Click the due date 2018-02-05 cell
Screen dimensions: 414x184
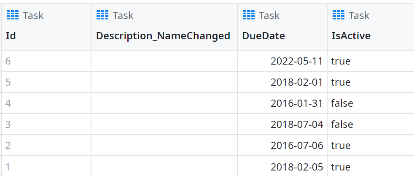coord(297,167)
